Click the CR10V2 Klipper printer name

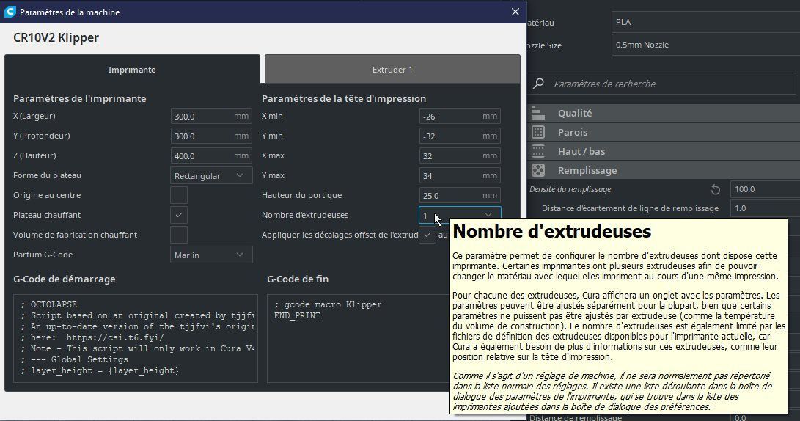point(56,37)
